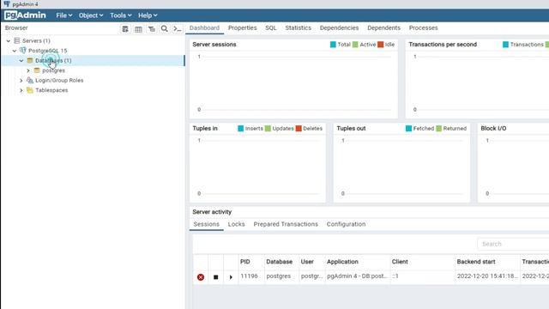
Task: Click the Tablespaces folder icon
Action: click(30, 90)
